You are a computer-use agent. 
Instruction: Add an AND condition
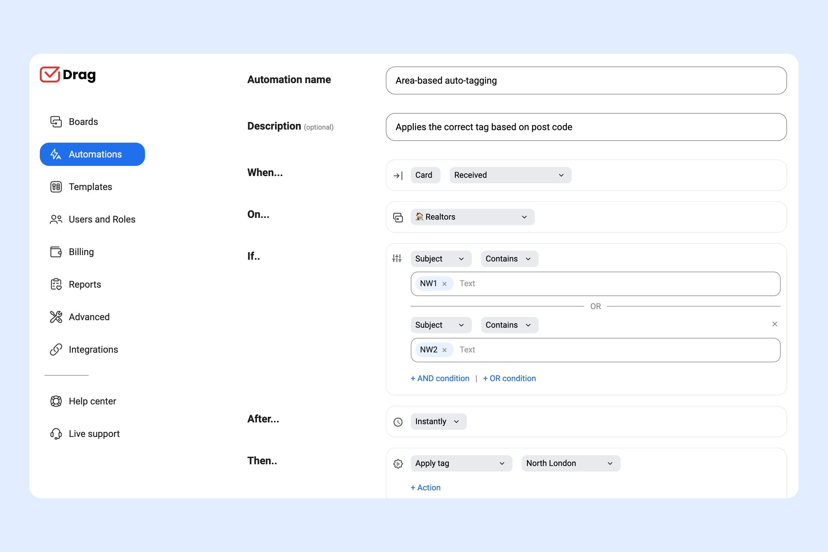tap(440, 379)
